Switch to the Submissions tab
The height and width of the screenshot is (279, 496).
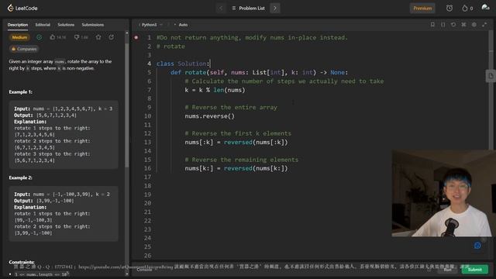click(93, 25)
